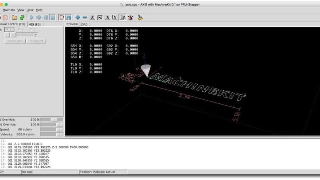Clear live plot with broom icon
The height and width of the screenshot is (180, 320).
(x=140, y=18)
